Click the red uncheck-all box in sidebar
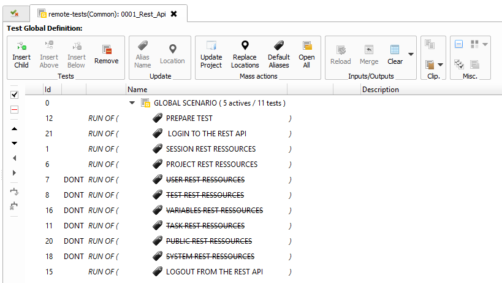This screenshot has height=283, width=502. 15,110
